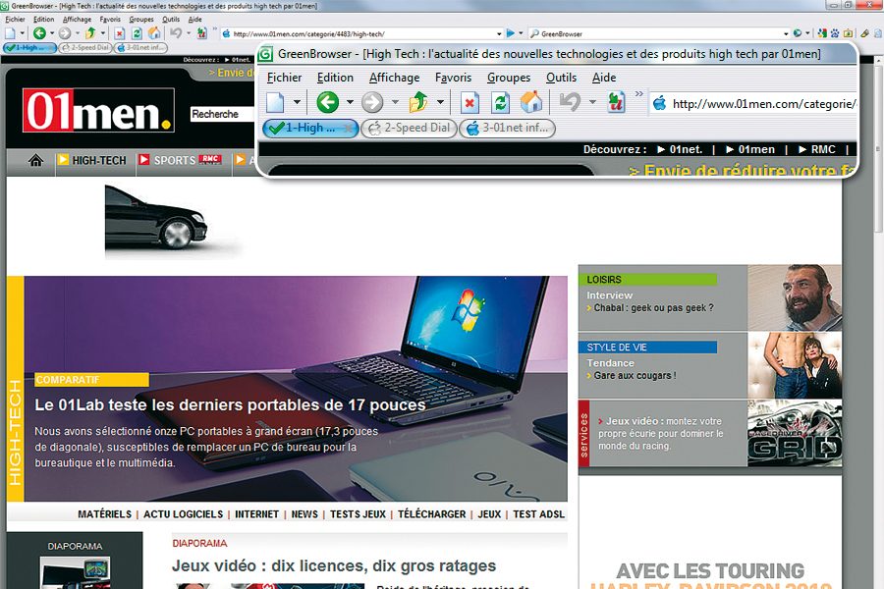Open the TESTS JEUX link in the sub-navigation
Image resolution: width=884 pixels, height=589 pixels.
coord(358,514)
